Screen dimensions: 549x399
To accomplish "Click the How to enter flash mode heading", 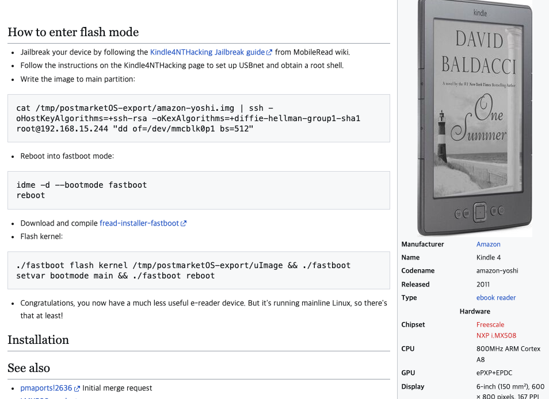I will point(73,32).
